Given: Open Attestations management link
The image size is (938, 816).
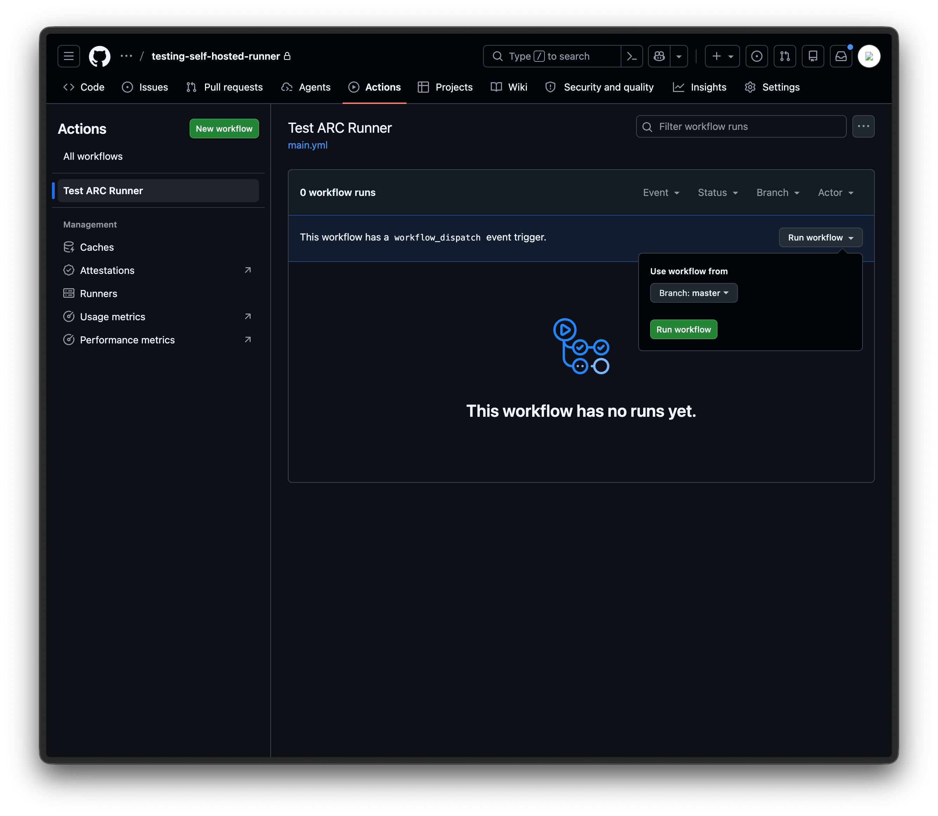Looking at the screenshot, I should point(158,270).
